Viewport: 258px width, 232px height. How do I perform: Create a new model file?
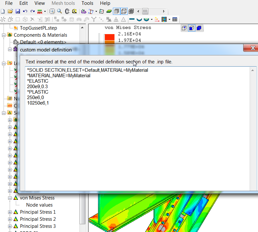pyautogui.click(x=3, y=11)
